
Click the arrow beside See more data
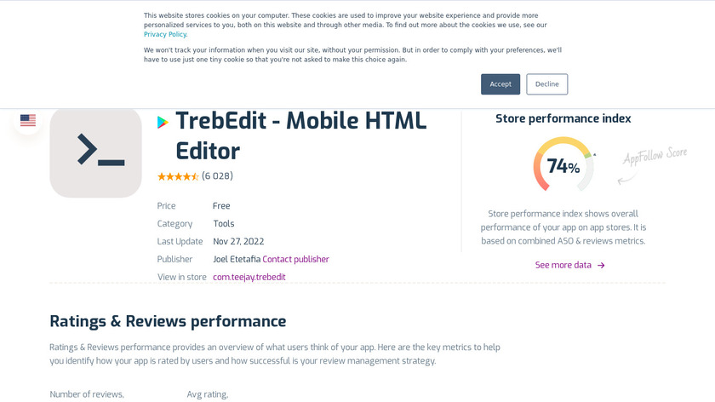pyautogui.click(x=601, y=265)
